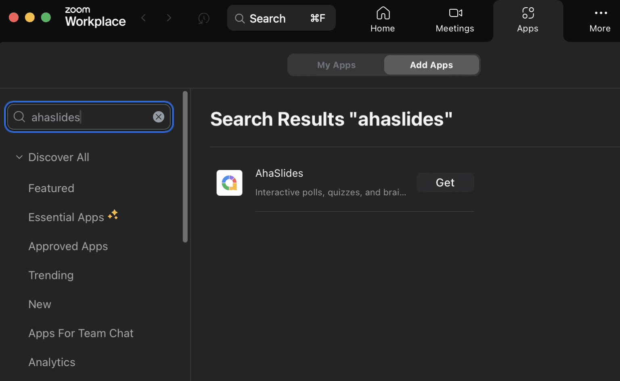The width and height of the screenshot is (620, 381).
Task: Open the Apps For Team Chat category
Action: pyautogui.click(x=81, y=333)
